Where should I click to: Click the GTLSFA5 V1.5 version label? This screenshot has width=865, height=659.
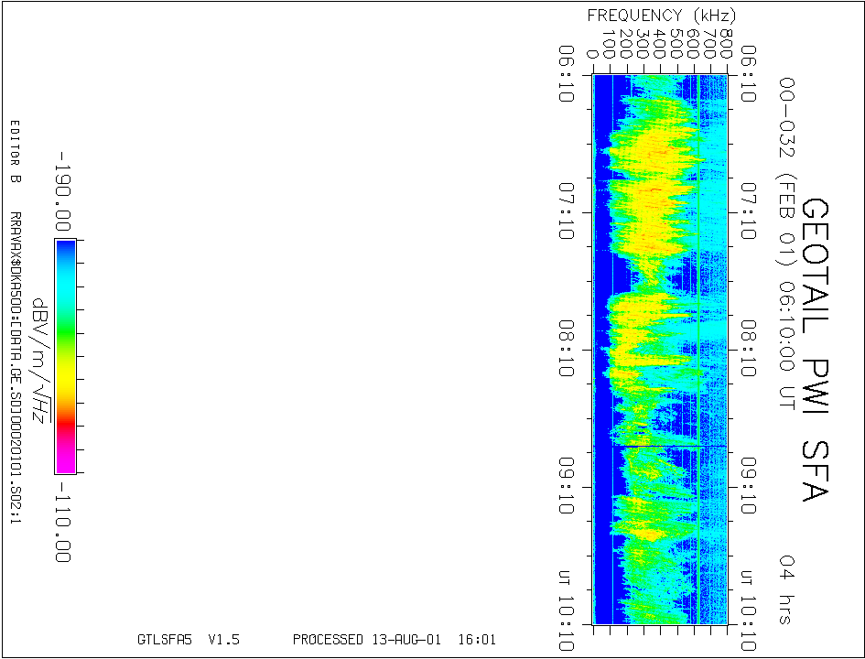coord(188,640)
